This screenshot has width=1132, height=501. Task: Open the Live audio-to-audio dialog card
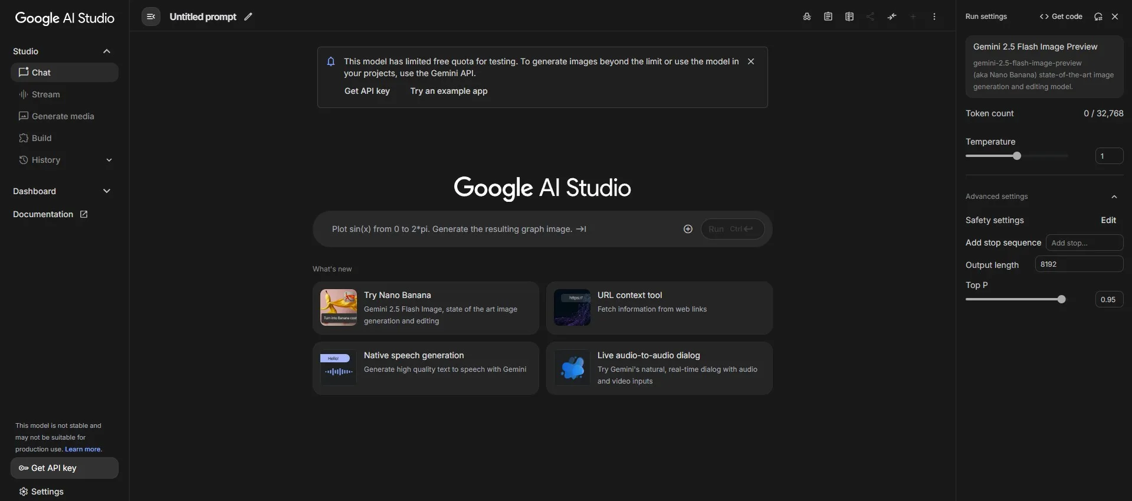(659, 368)
